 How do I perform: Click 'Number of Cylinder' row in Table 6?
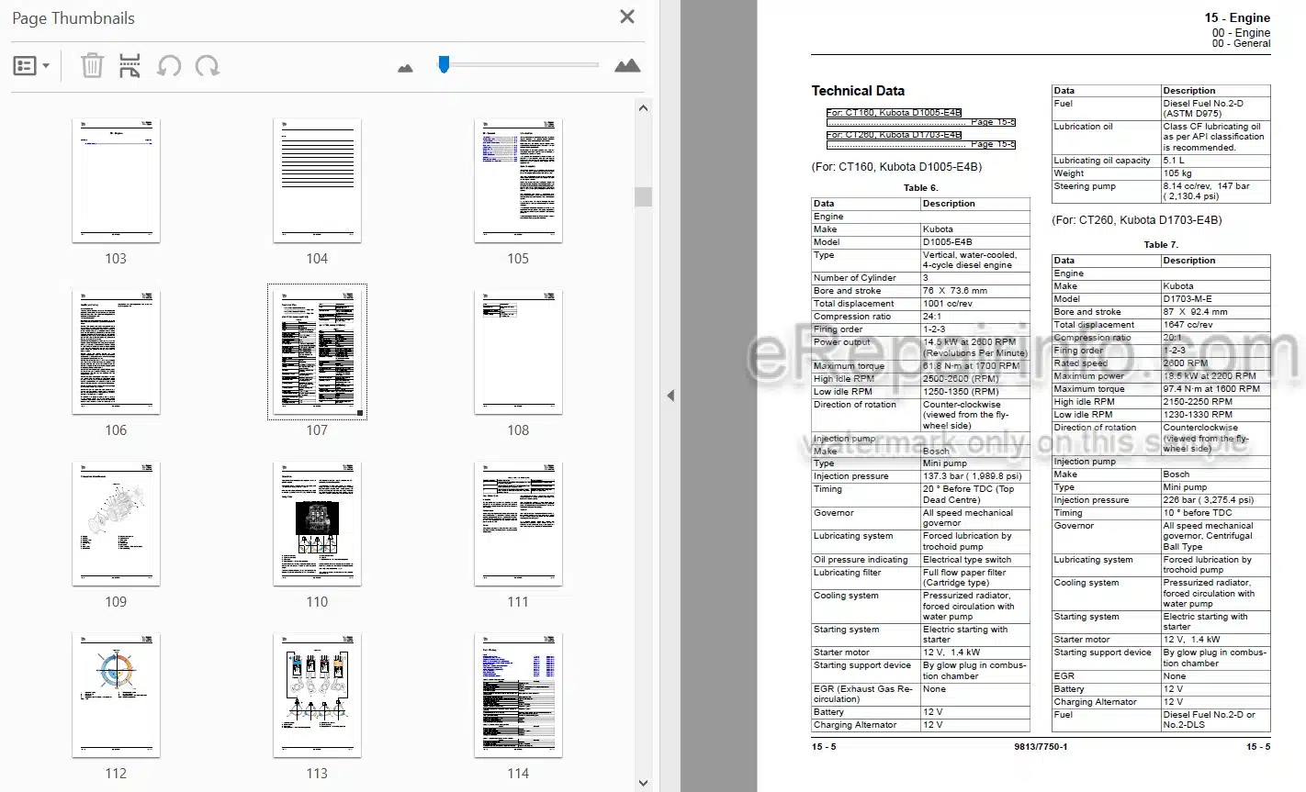[920, 278]
